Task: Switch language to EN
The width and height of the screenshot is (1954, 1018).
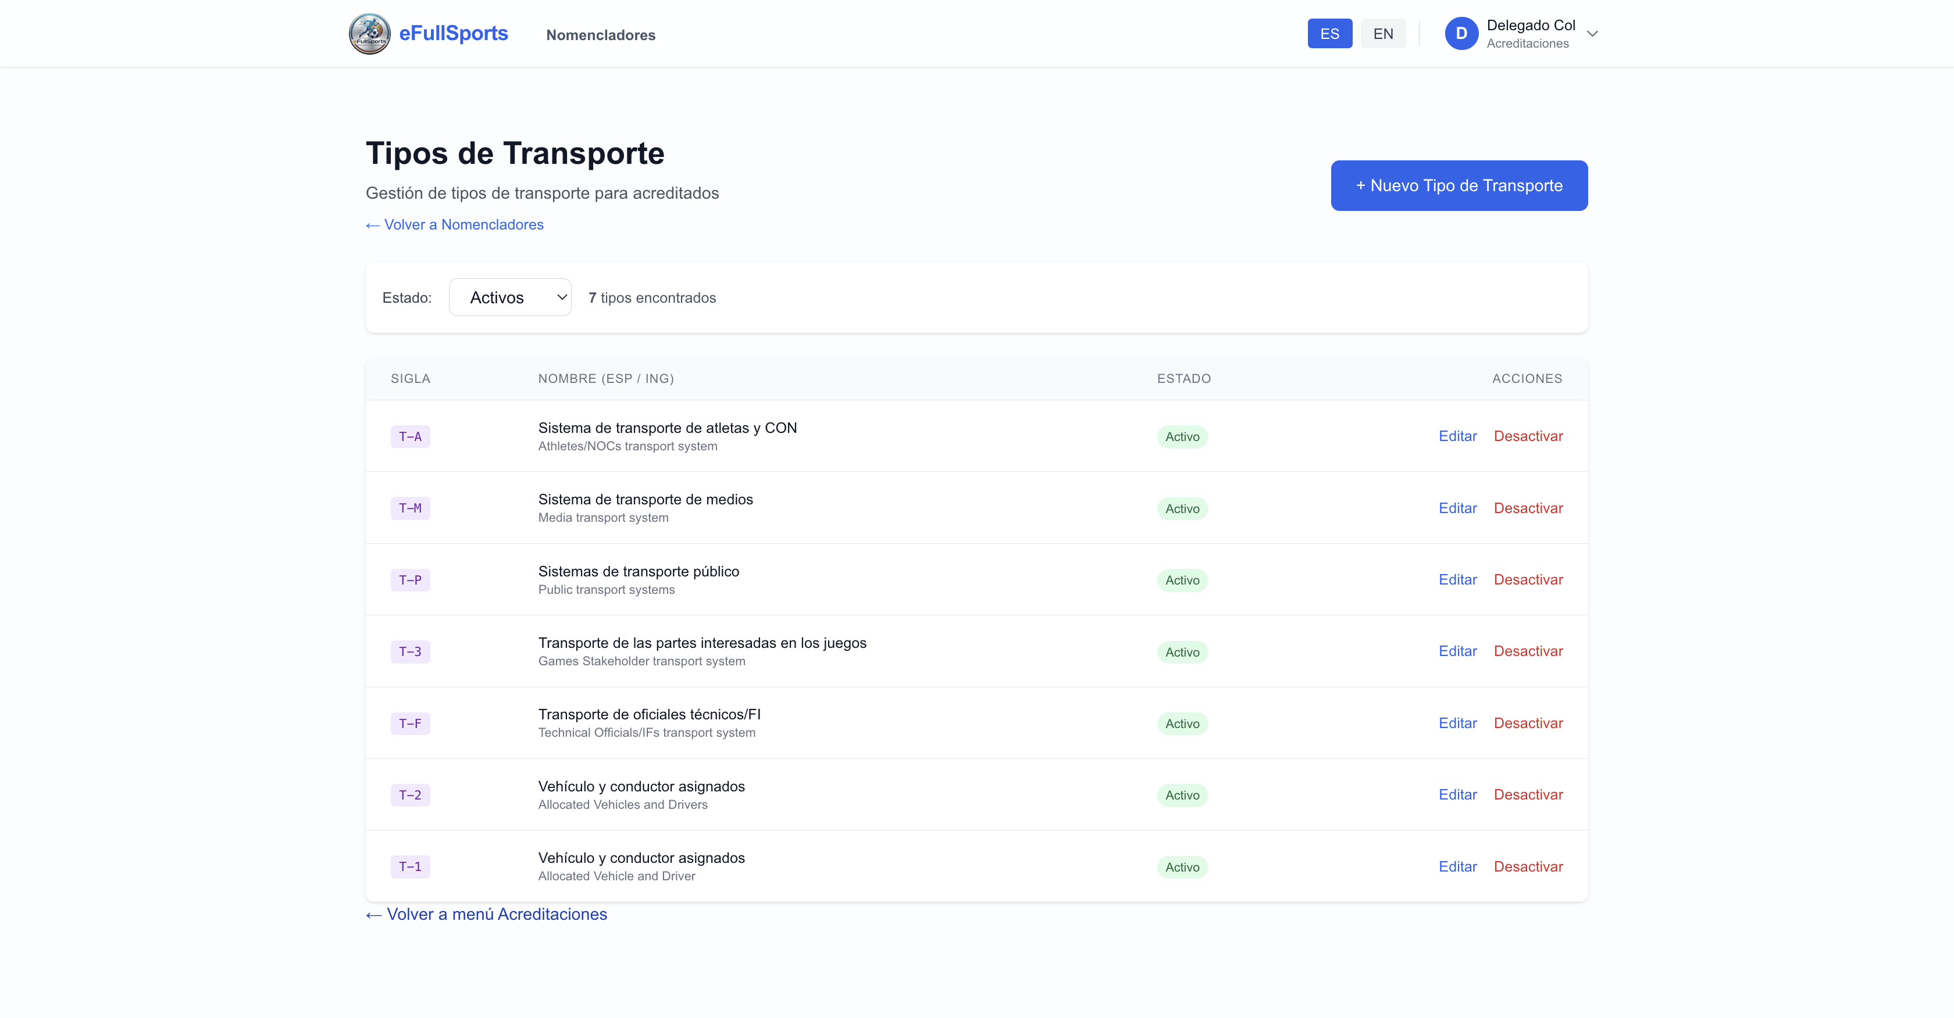Action: [1382, 33]
